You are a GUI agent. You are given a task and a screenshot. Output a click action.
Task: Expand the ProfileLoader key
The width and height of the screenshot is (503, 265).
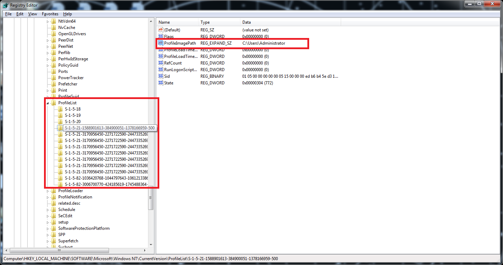(x=48, y=191)
